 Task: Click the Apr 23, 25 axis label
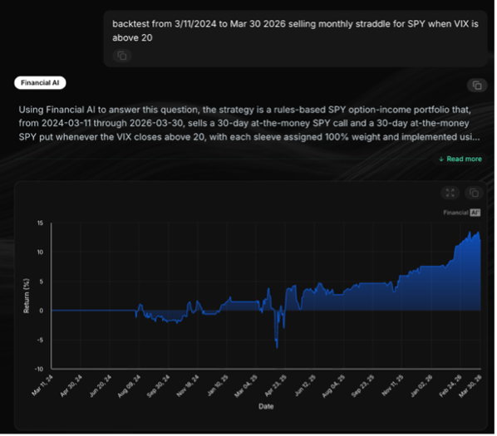pyautogui.click(x=275, y=385)
